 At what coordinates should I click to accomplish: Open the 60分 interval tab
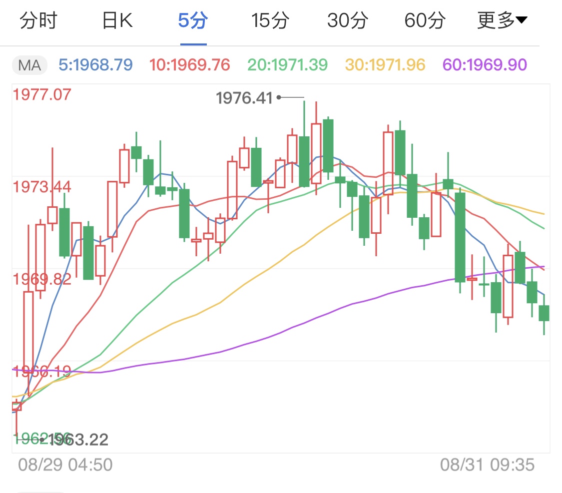(425, 20)
